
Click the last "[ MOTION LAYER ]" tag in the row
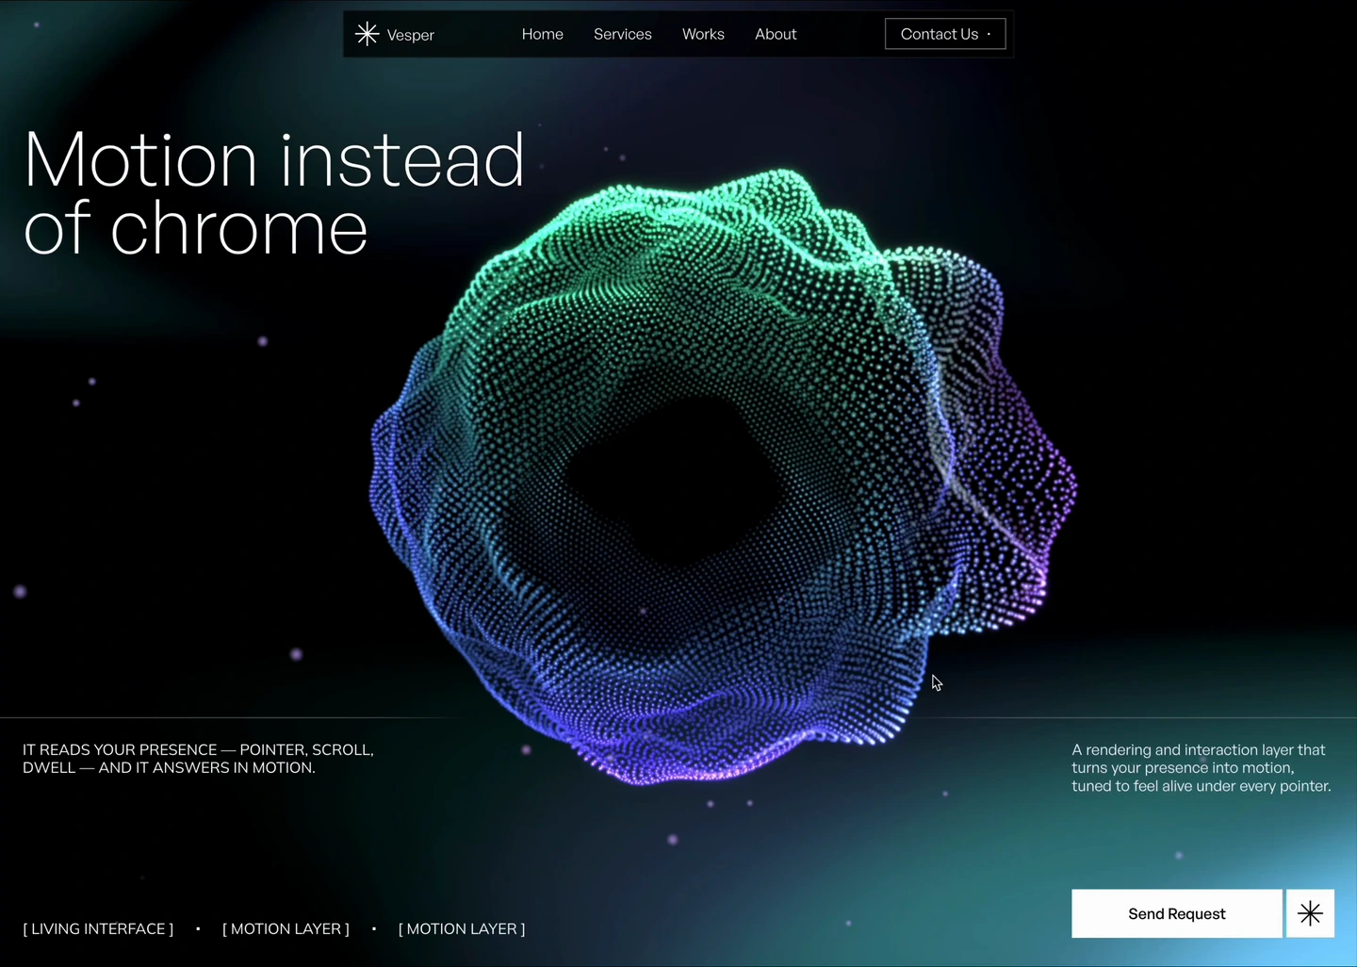click(462, 928)
